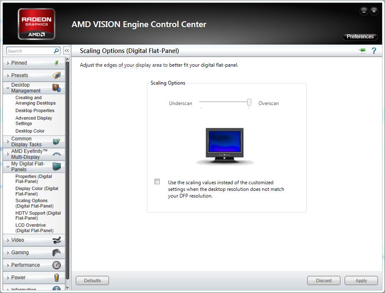This screenshot has height=293, width=385.
Task: Click the Desktop Management icon
Action: pyautogui.click(x=57, y=88)
